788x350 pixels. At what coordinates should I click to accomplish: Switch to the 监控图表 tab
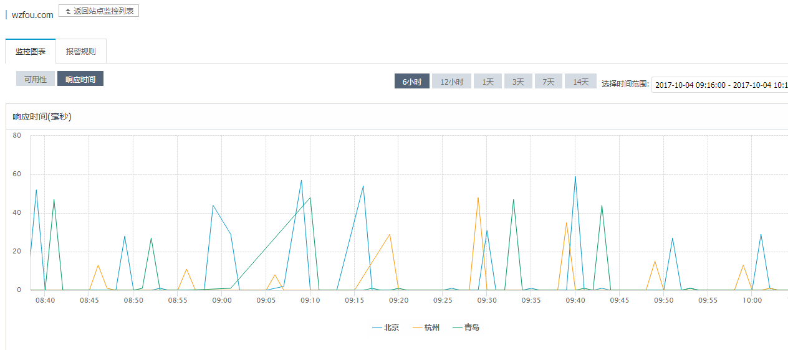click(31, 51)
